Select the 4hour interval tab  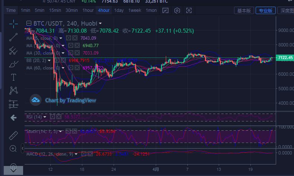coord(104,10)
